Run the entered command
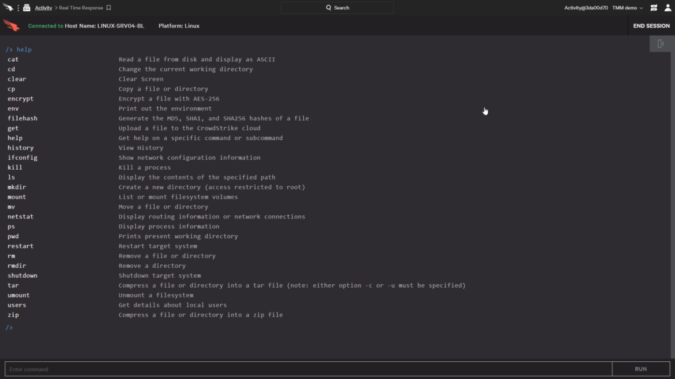The height and width of the screenshot is (379, 675). [641, 369]
